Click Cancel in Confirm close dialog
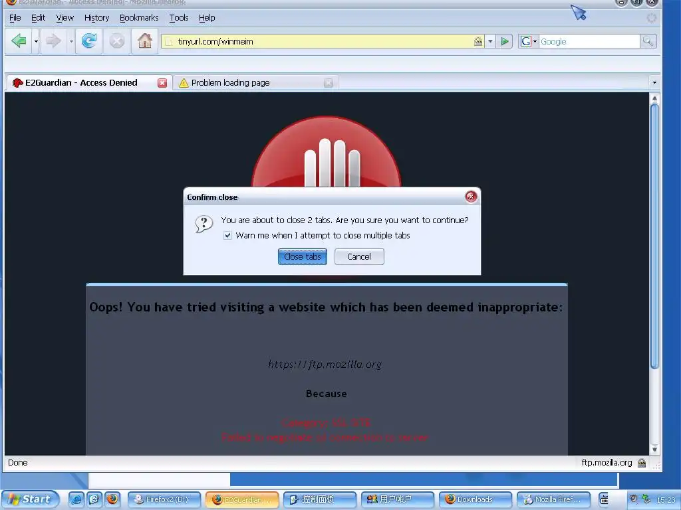The image size is (681, 510). [359, 257]
